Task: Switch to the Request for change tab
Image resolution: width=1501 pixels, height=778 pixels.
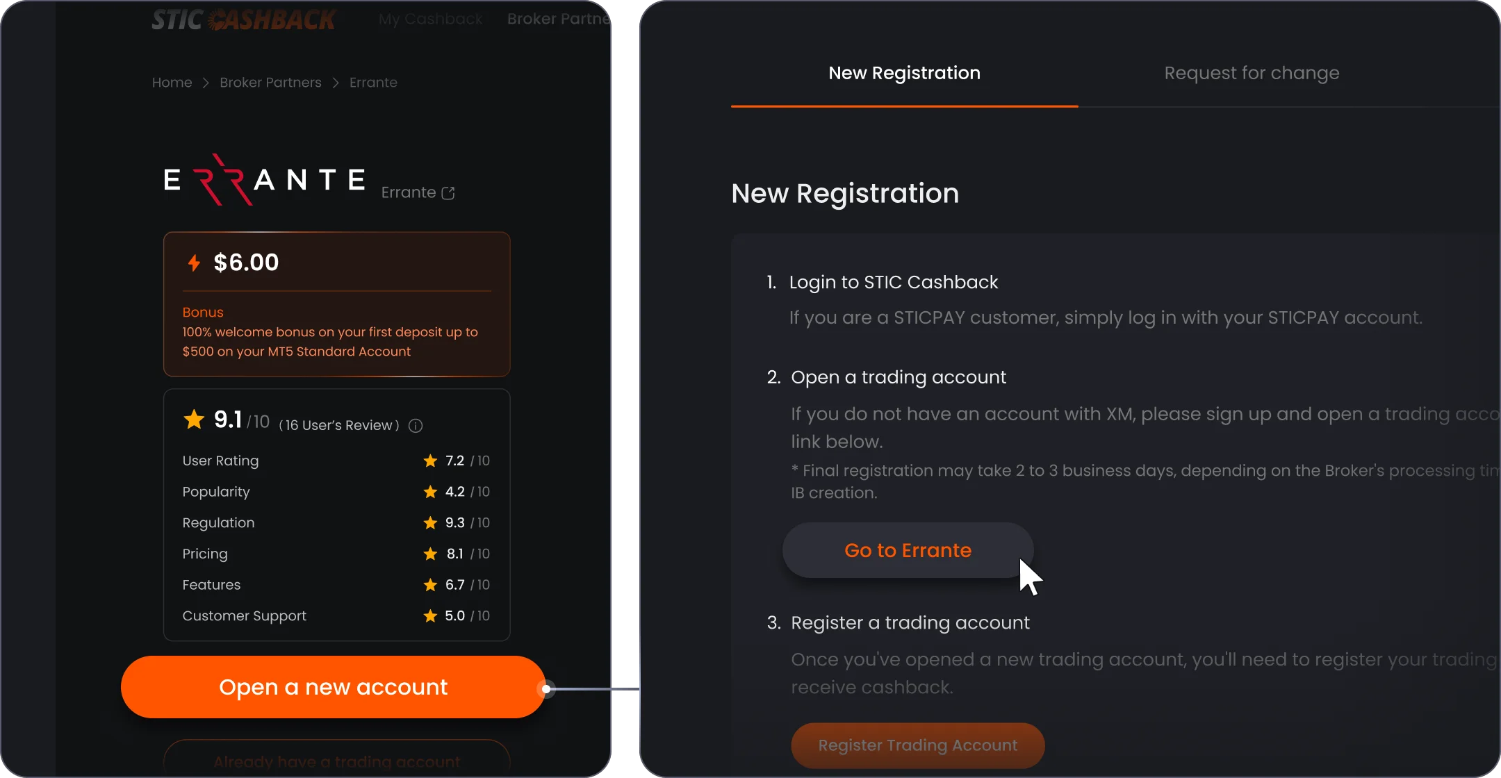Action: click(1252, 73)
